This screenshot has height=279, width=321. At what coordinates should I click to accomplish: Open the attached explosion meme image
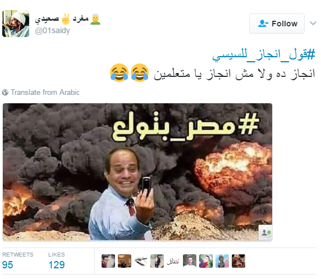[x=137, y=172]
